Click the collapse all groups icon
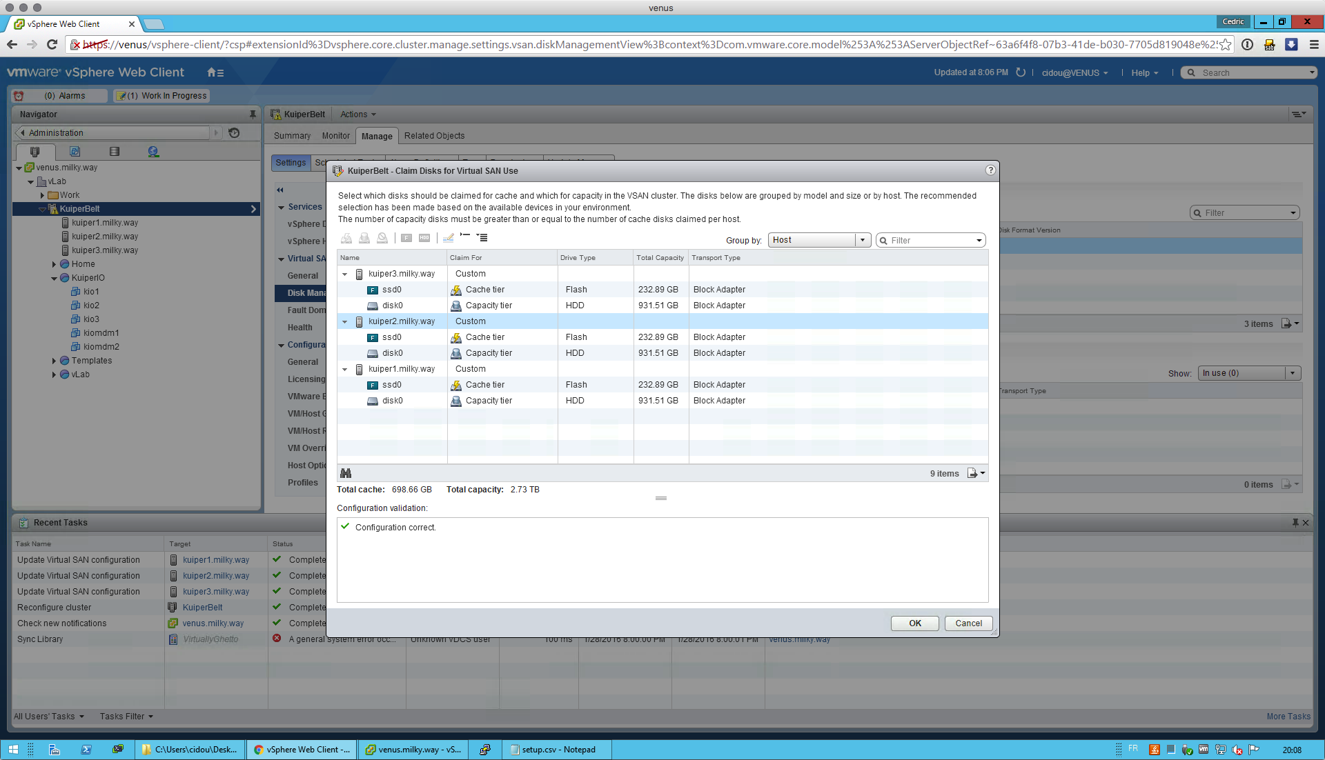Image resolution: width=1325 pixels, height=760 pixels. [x=465, y=237]
